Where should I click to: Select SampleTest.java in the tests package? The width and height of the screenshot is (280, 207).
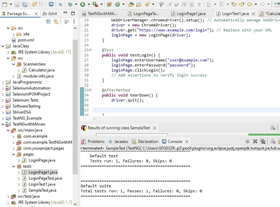pyautogui.click(x=38, y=190)
